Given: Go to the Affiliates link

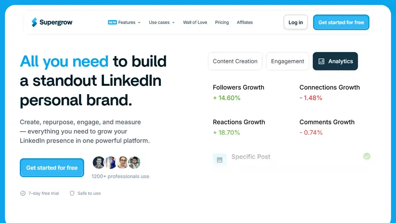Looking at the screenshot, I should click(245, 22).
